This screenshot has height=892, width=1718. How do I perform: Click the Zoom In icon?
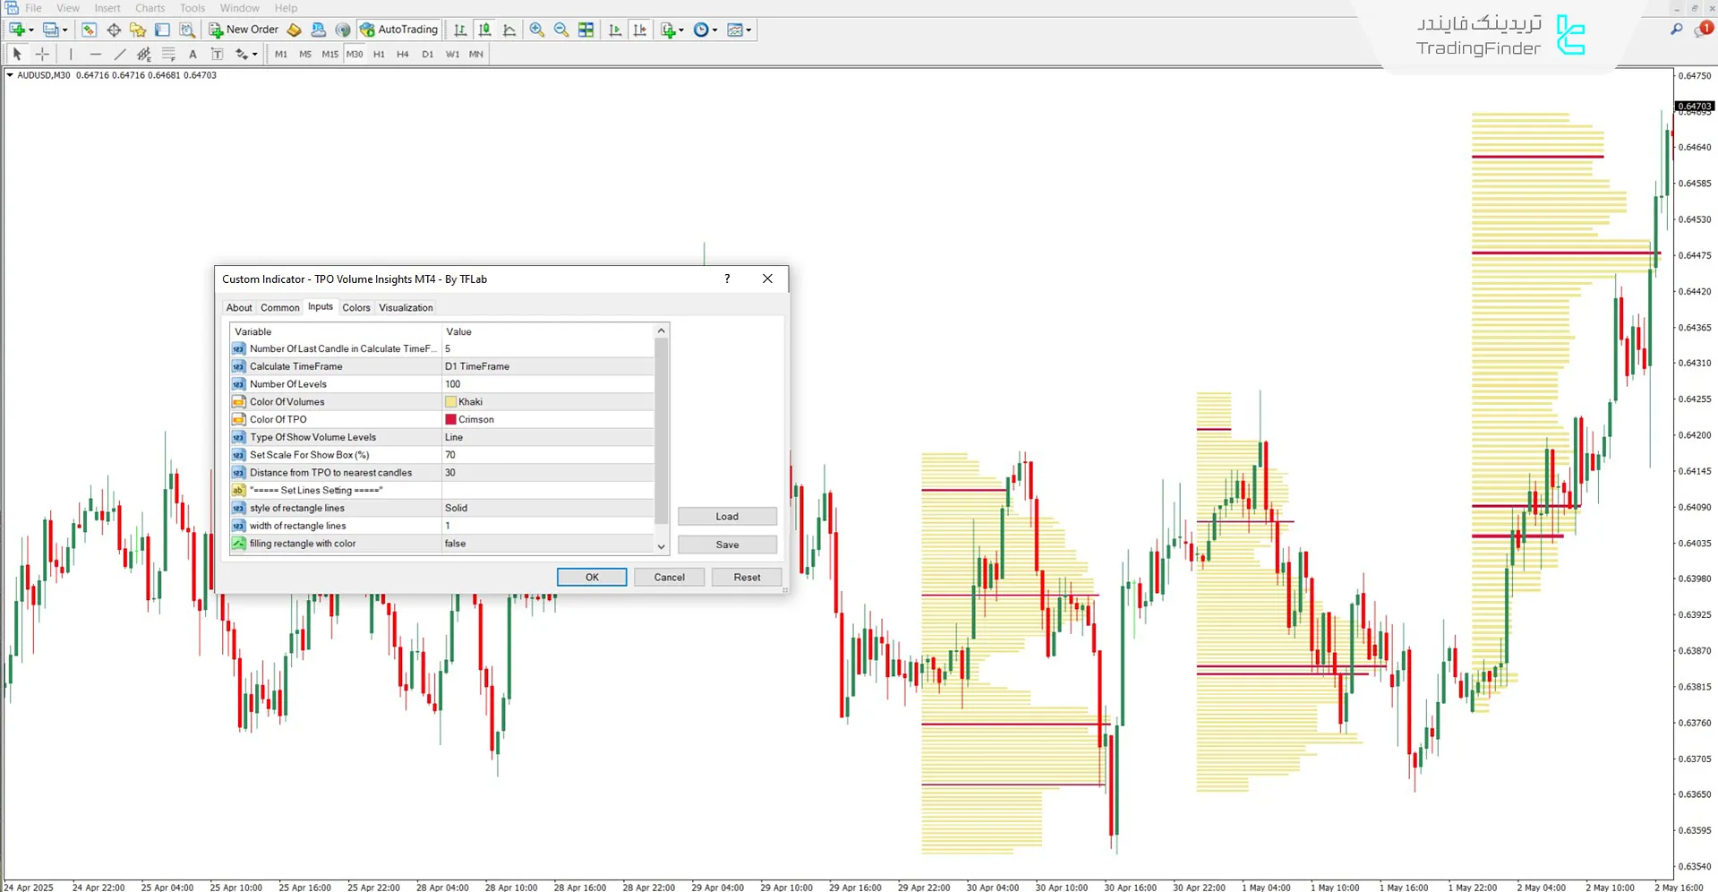537,30
